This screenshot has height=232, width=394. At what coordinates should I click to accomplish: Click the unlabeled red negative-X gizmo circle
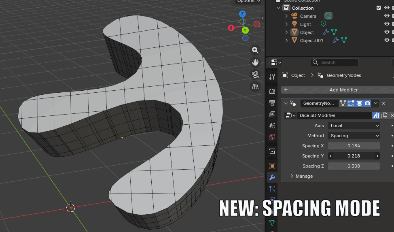(256, 24)
